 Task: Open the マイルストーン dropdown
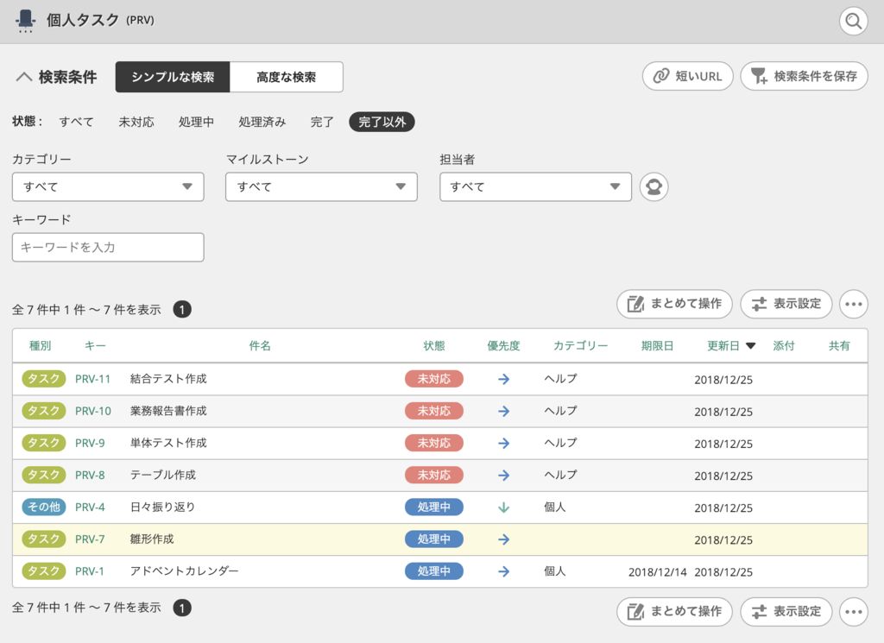(321, 186)
